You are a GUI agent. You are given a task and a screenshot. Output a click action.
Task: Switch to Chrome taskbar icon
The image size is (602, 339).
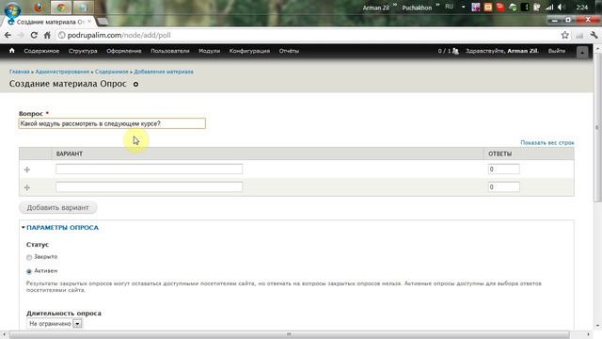61,8
